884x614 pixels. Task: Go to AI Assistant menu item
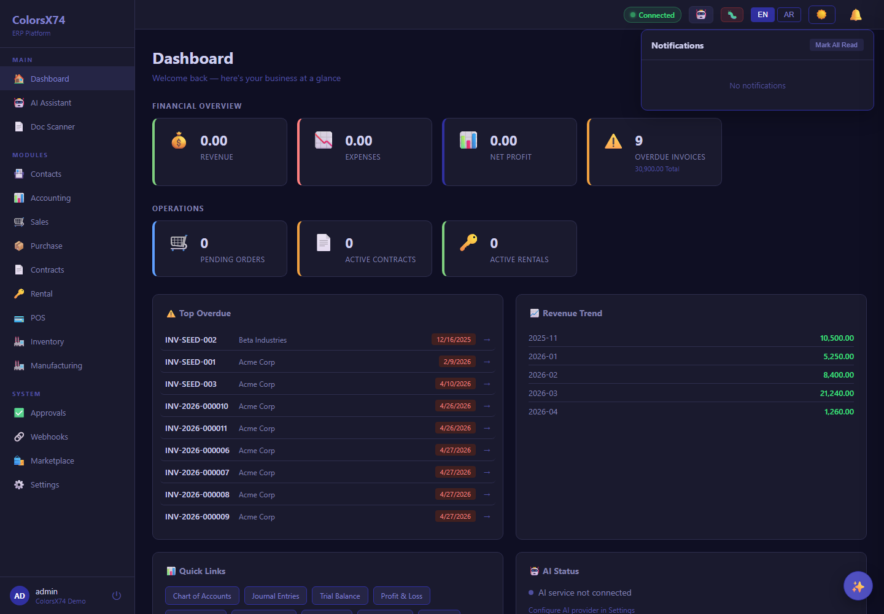[68, 103]
